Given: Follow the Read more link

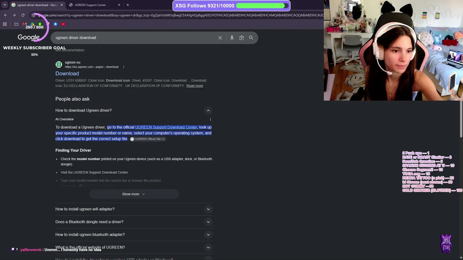Looking at the screenshot, I should [195, 86].
